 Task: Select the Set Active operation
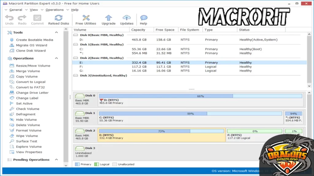24,103
